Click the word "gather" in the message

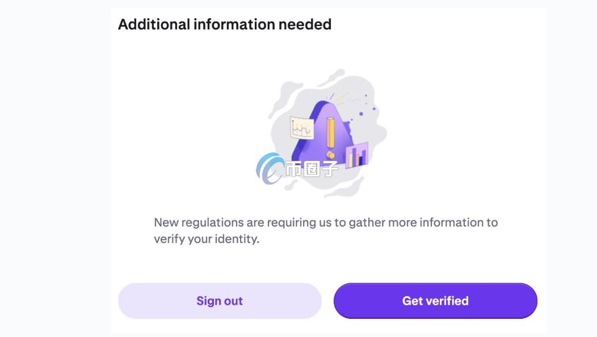pos(366,223)
